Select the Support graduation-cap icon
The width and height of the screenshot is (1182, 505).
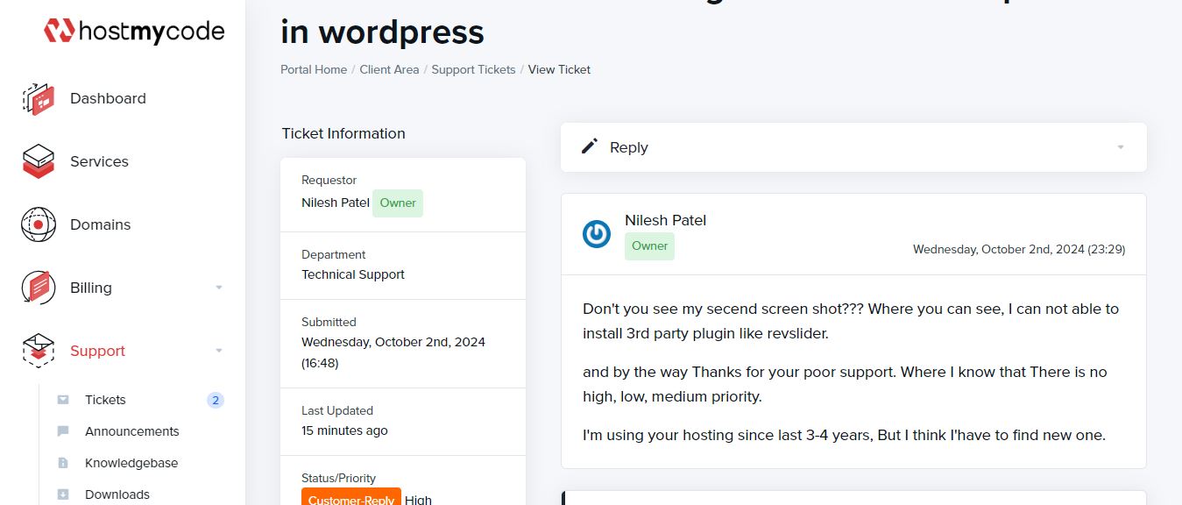coord(37,351)
